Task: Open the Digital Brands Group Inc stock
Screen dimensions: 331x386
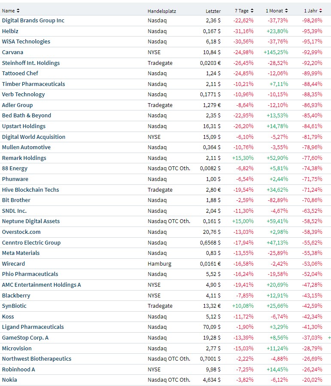Action: [33, 21]
